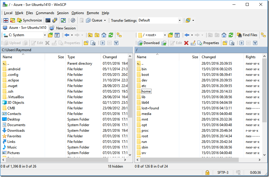Click the remote Home directory icon

(x=224, y=35)
